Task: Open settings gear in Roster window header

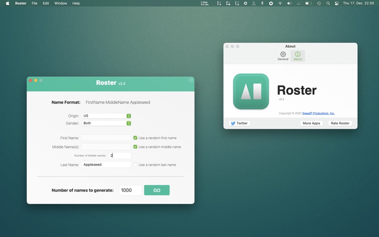Action: pyautogui.click(x=191, y=80)
